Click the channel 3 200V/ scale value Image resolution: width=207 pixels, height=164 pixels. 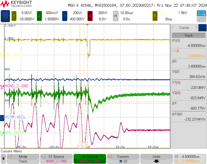click(x=77, y=13)
